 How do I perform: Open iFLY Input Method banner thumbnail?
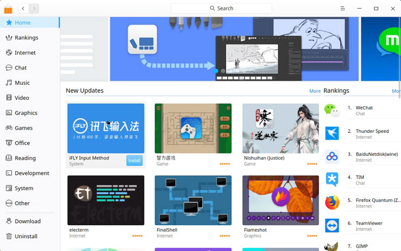click(x=106, y=128)
